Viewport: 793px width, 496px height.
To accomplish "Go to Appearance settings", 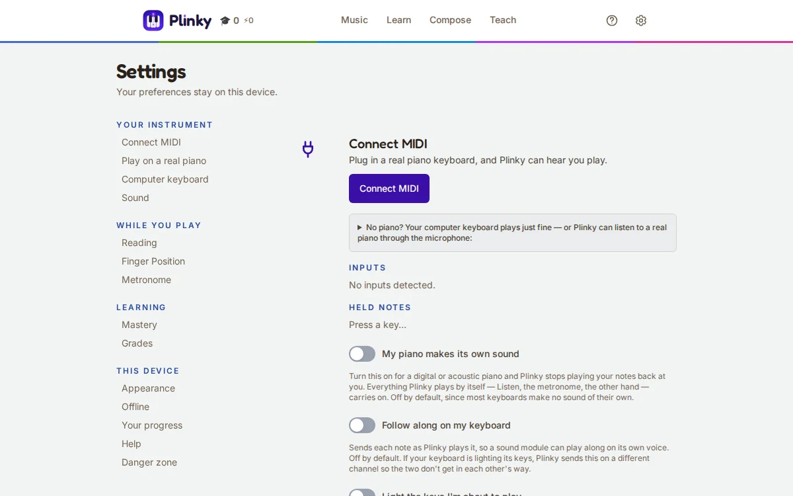I will click(149, 388).
